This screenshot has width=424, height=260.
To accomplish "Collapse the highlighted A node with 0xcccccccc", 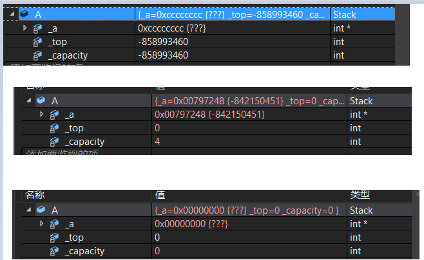I will pyautogui.click(x=12, y=14).
